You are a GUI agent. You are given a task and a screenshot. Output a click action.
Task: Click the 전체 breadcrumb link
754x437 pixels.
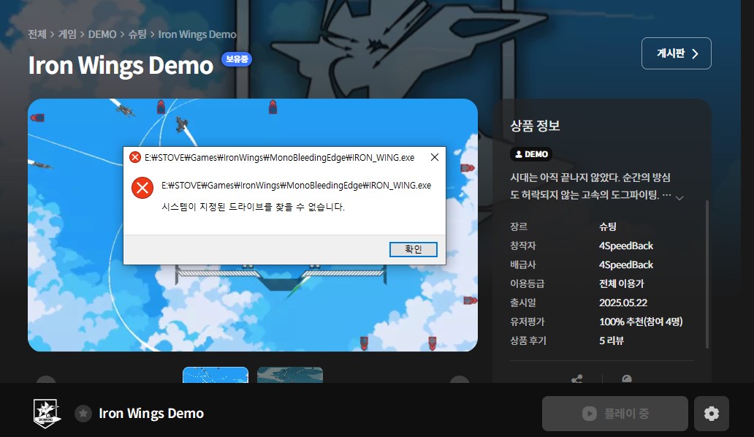click(37, 34)
